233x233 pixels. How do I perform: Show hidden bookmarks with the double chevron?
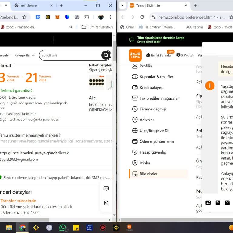click(71, 27)
